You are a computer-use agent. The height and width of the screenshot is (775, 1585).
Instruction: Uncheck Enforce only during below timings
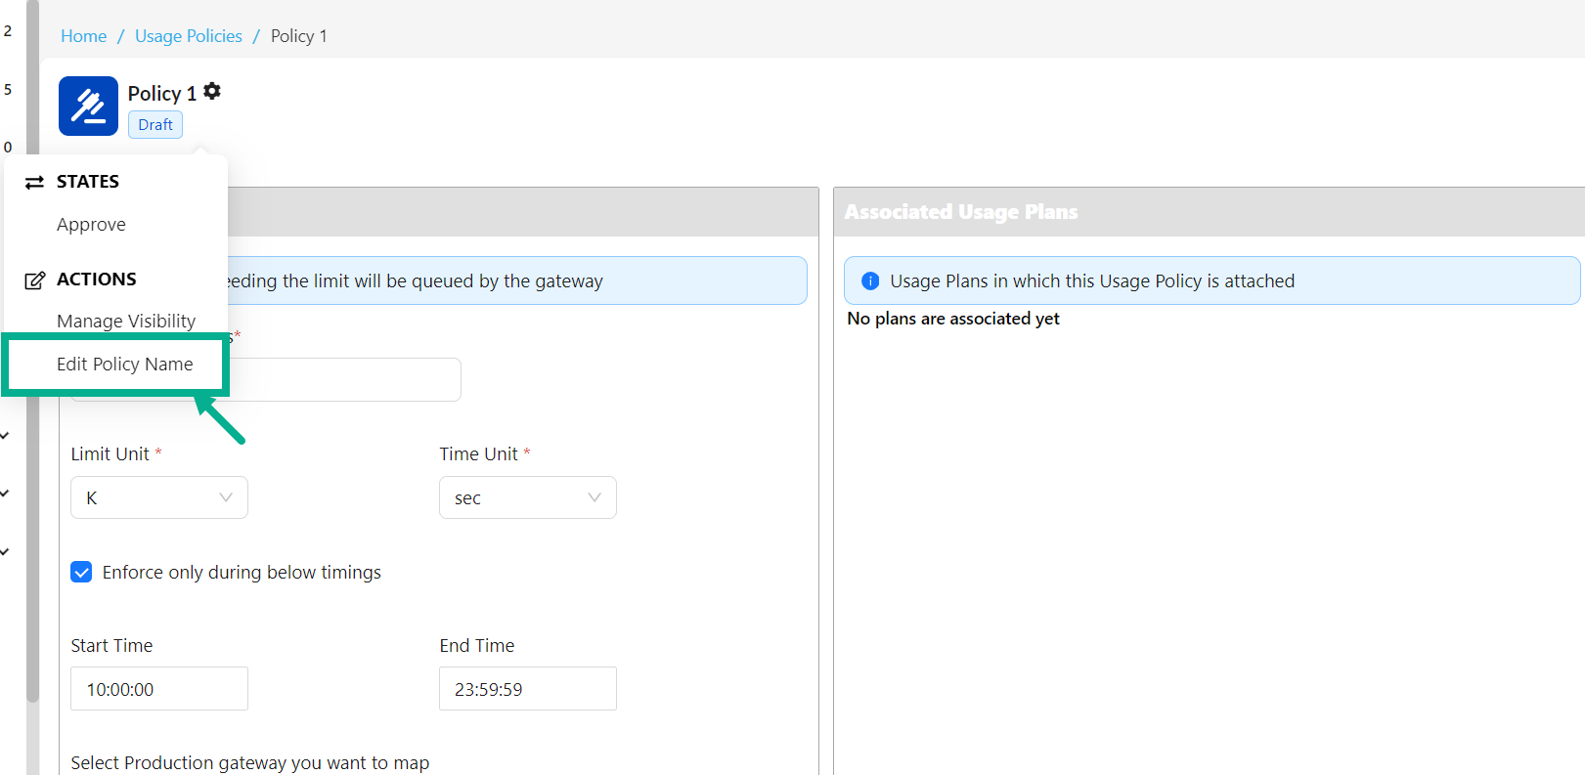(x=82, y=573)
